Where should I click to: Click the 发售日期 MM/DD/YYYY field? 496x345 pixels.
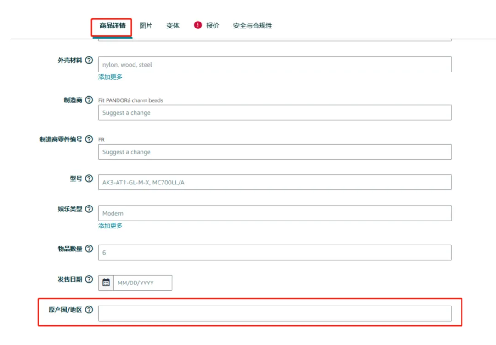(x=142, y=283)
